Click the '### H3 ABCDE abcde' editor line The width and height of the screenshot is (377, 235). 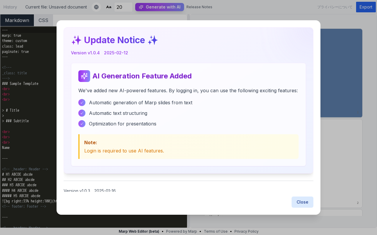coord(19,185)
